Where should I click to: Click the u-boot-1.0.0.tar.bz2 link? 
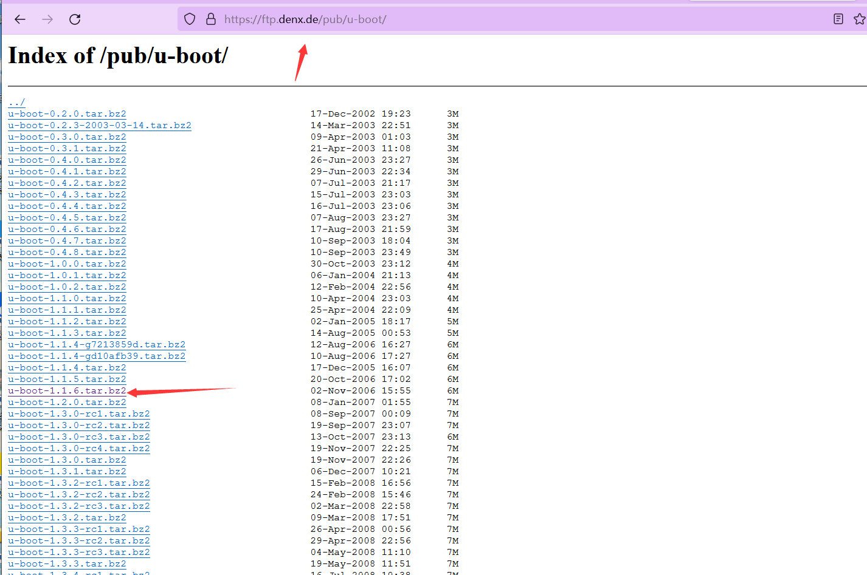tap(67, 264)
